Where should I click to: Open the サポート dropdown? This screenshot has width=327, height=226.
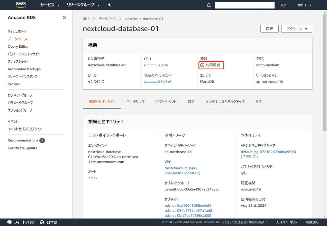click(304, 5)
